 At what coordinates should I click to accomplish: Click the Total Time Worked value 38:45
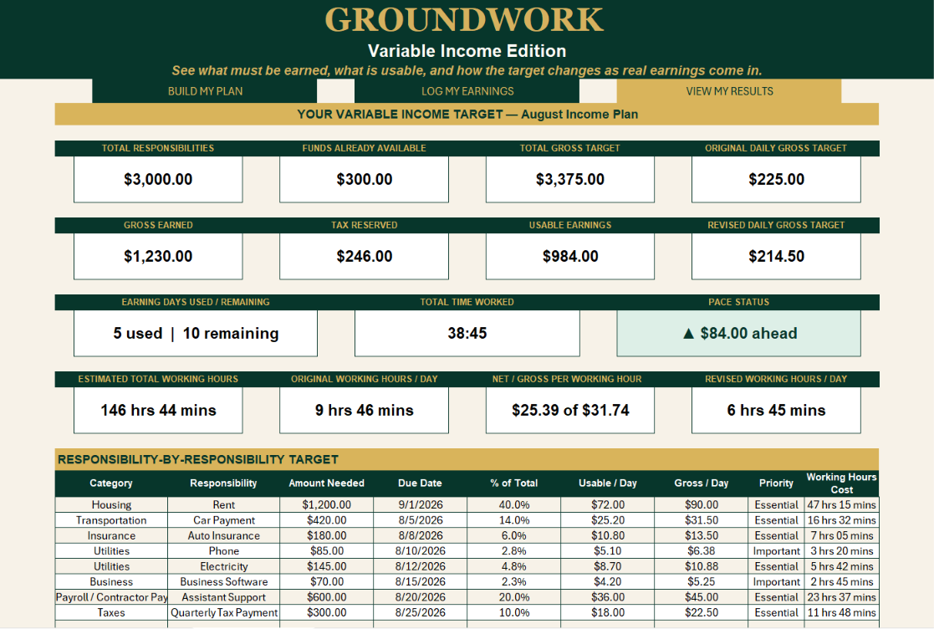467,333
